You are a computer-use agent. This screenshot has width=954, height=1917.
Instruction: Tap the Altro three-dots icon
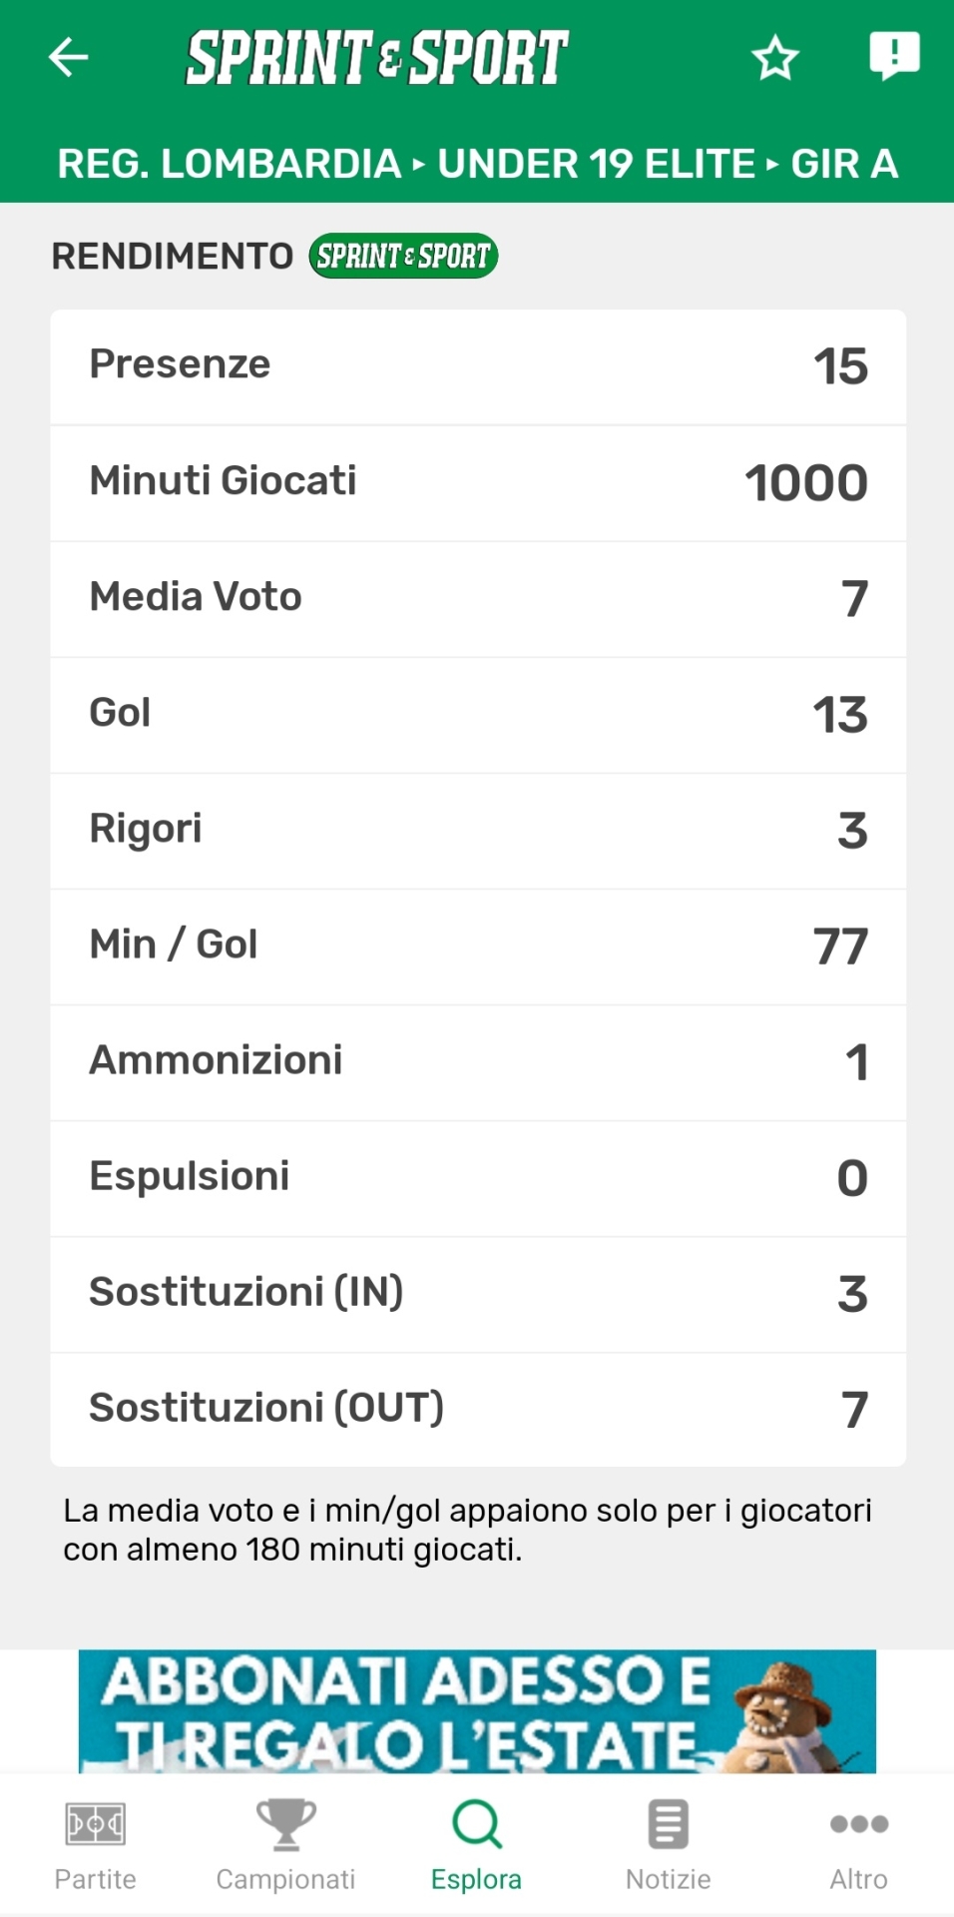point(858,1824)
